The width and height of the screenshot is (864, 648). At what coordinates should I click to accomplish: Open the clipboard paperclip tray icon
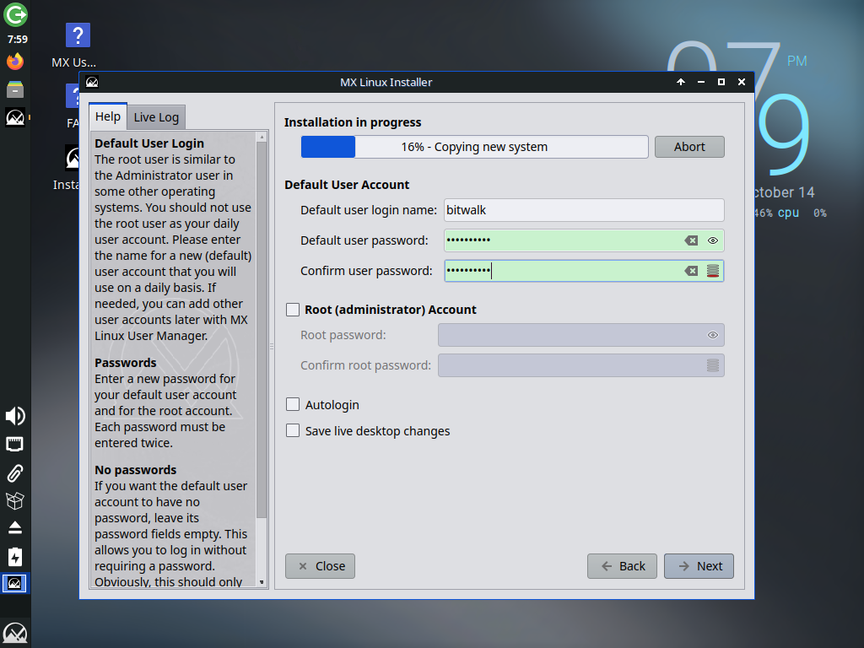(15, 472)
